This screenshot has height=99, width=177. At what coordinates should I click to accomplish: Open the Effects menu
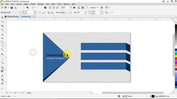(33, 4)
